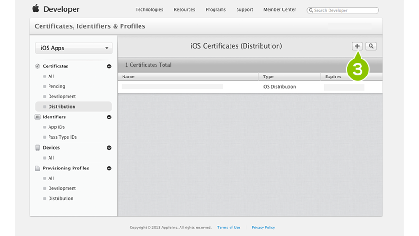Sort by the Expires column header
This screenshot has width=419, height=236.
352,76
